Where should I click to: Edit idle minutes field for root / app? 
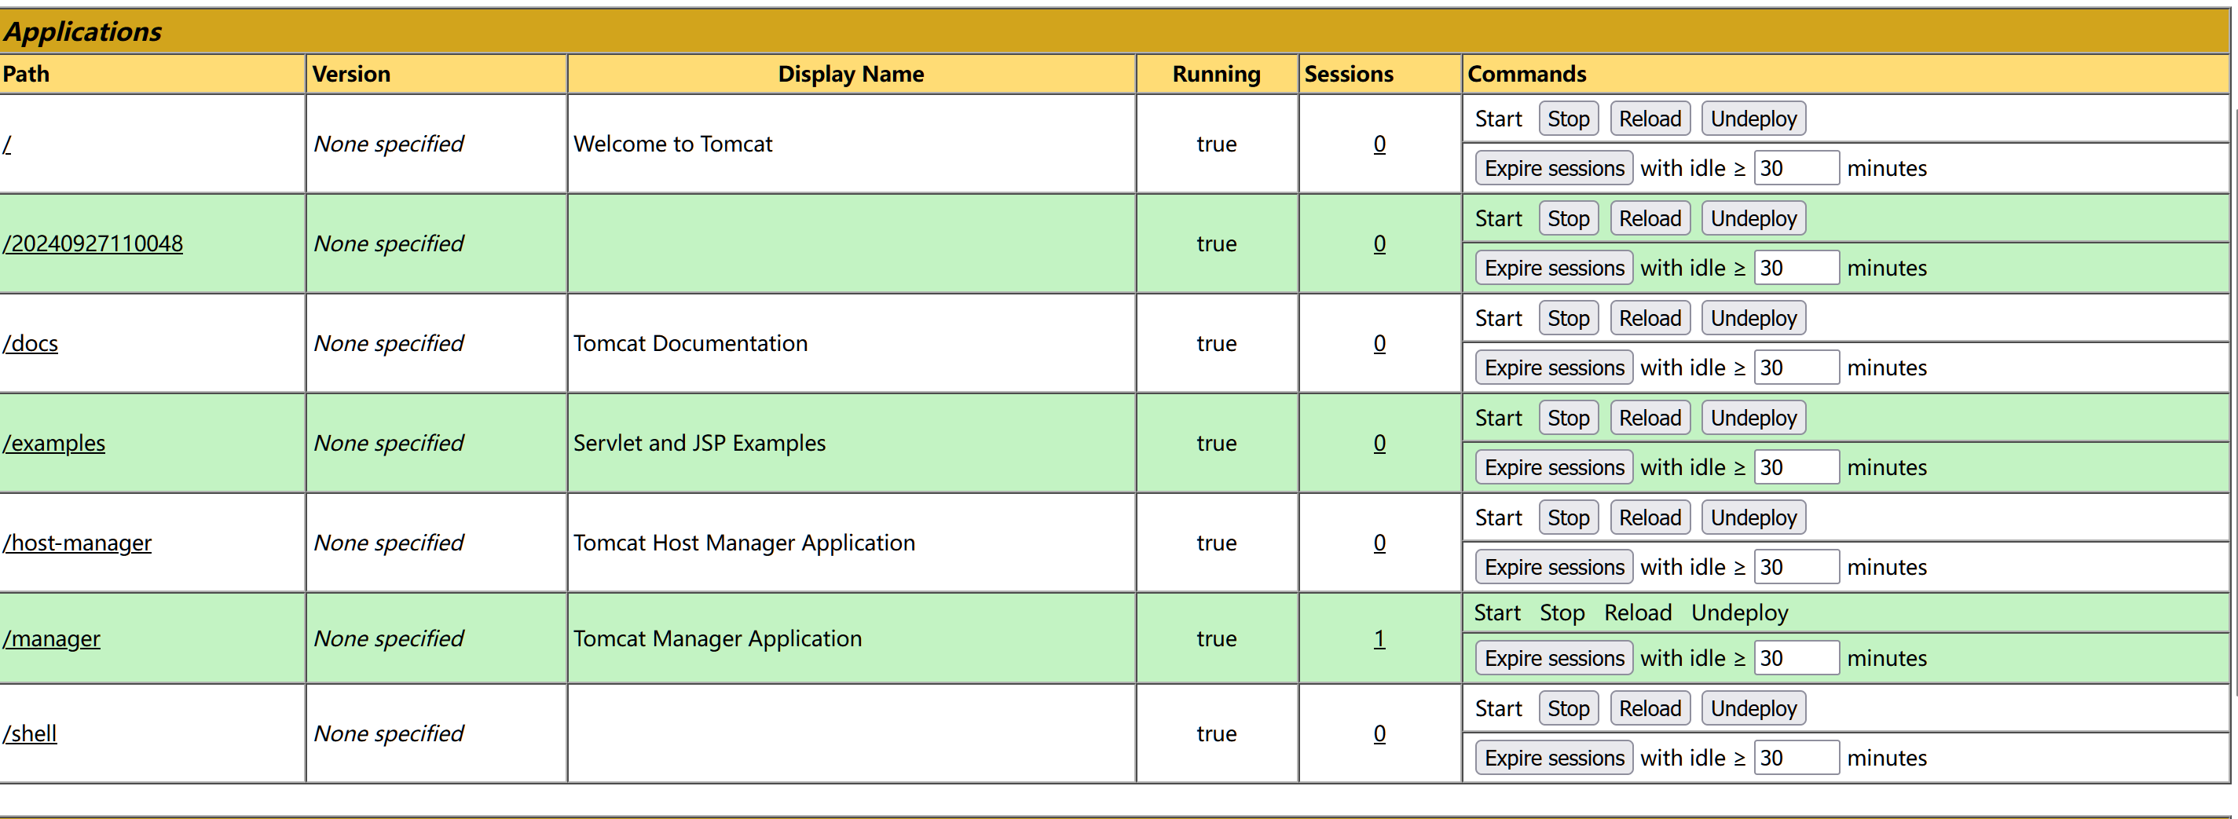point(1797,169)
